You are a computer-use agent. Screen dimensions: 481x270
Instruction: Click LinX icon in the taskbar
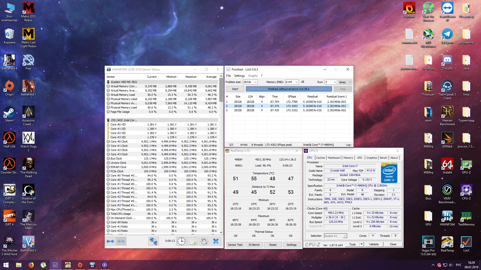pyautogui.click(x=55, y=265)
